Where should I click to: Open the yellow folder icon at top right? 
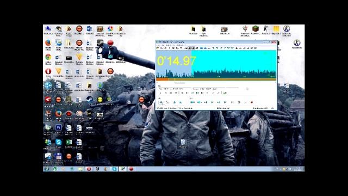pos(276,29)
